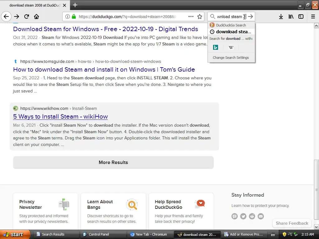Click the tomsguide.com URL breadcrumb
Image resolution: width=319 pixels, height=239 pixels.
pyautogui.click(x=91, y=61)
